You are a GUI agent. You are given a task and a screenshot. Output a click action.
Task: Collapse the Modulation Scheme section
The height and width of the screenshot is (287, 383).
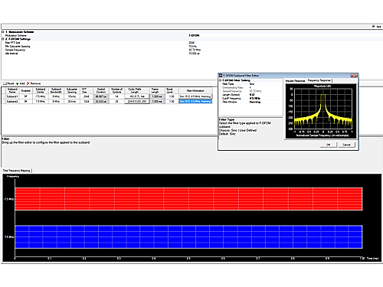click(x=3, y=32)
